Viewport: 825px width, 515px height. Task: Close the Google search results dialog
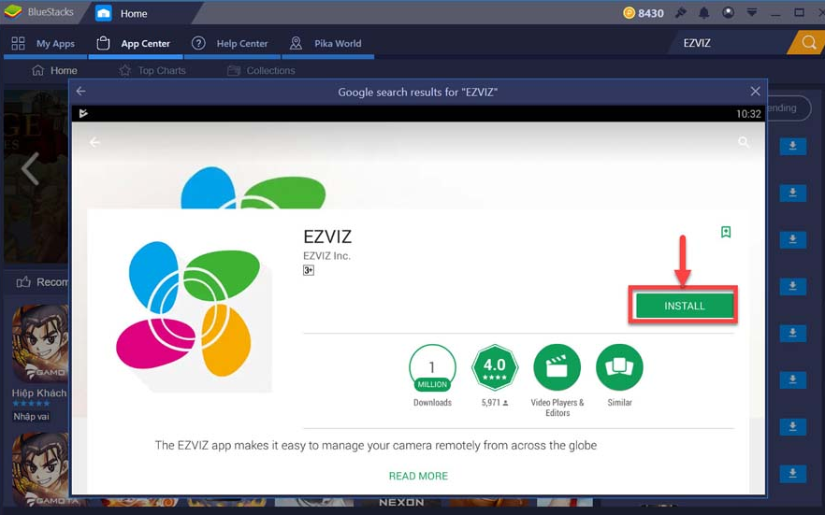pyautogui.click(x=755, y=92)
